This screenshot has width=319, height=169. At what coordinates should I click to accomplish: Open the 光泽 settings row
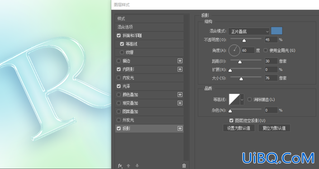tap(149, 86)
